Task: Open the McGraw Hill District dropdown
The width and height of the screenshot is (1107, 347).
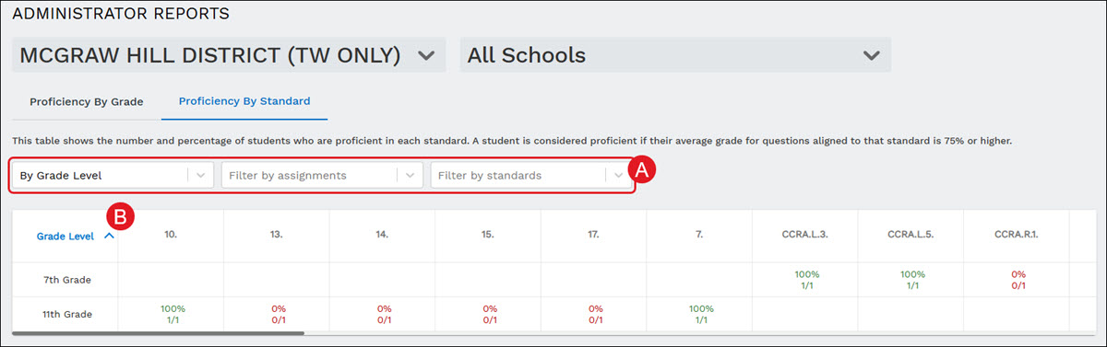Action: tap(229, 55)
